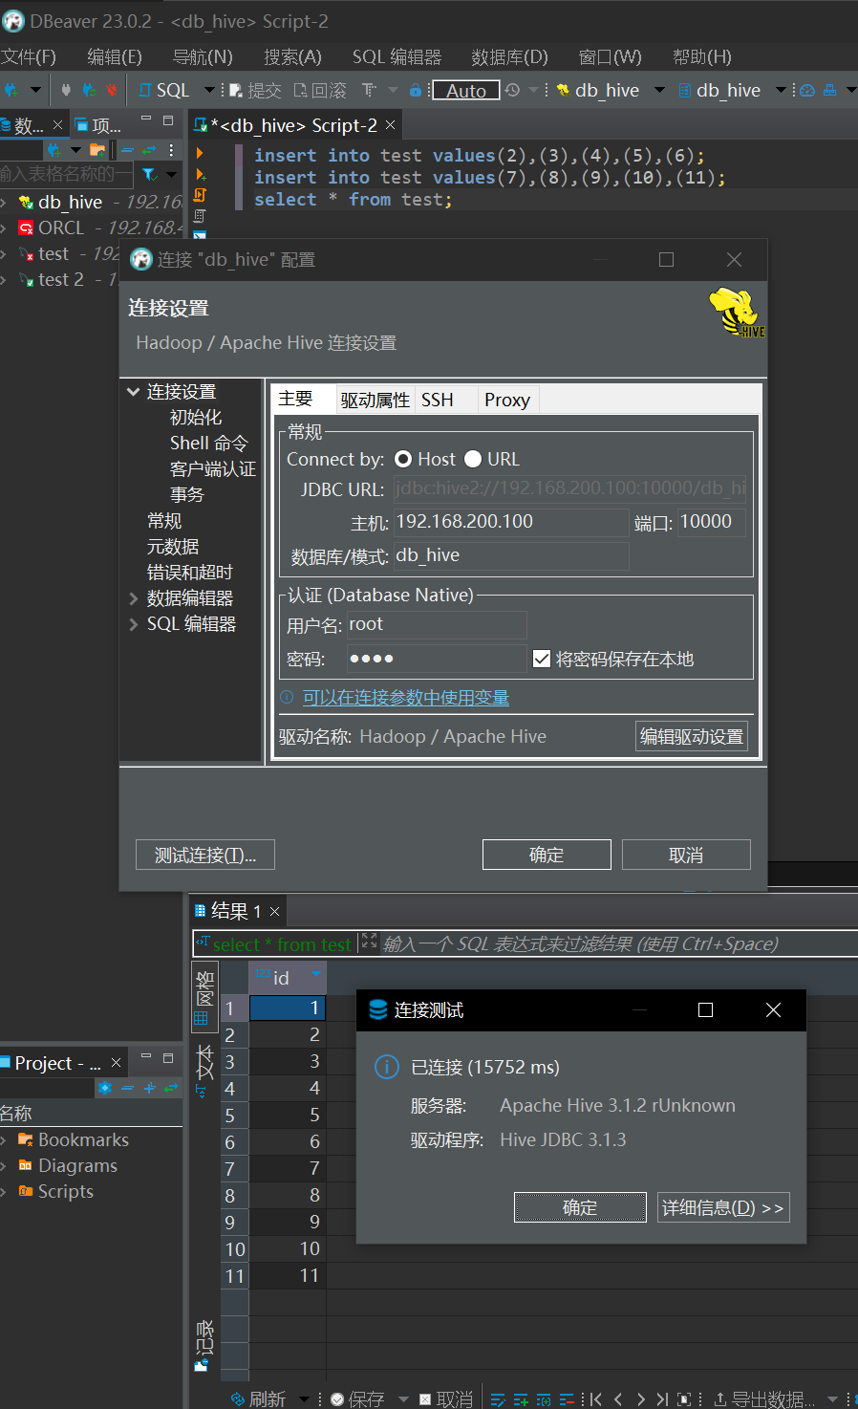Open id column header sort dropdown
858x1409 pixels.
tap(315, 974)
